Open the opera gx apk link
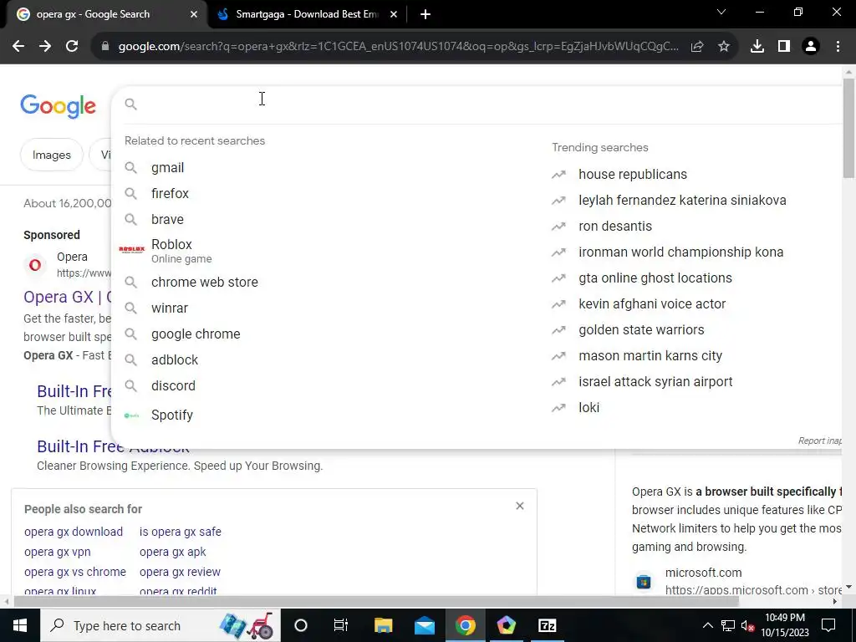Image resolution: width=856 pixels, height=642 pixels. click(x=172, y=552)
